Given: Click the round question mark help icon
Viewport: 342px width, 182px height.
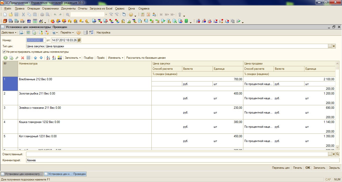Looking at the screenshot, I should tap(79, 32).
